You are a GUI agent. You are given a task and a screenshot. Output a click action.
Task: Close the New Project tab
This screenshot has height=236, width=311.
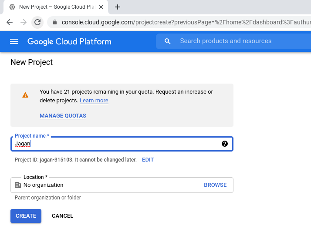[101, 7]
